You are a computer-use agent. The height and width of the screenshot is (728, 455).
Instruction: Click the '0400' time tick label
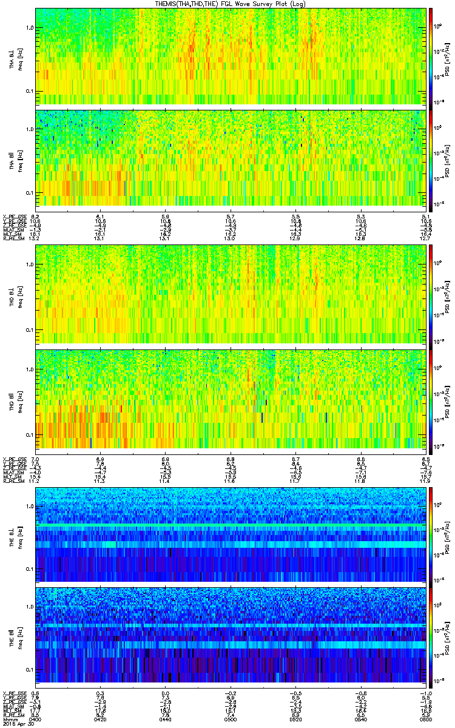(35, 718)
